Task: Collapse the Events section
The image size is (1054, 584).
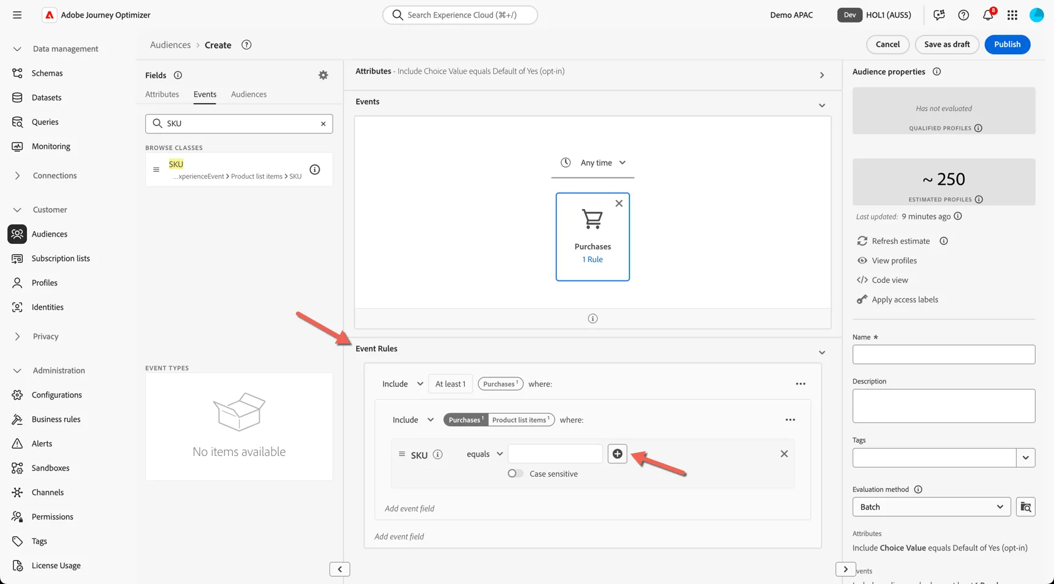Action: coord(822,105)
